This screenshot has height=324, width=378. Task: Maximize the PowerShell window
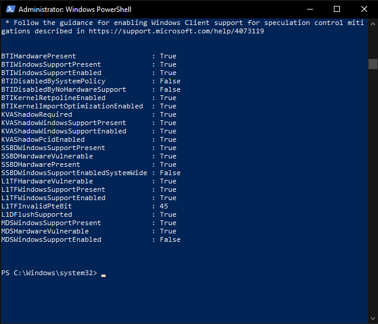click(x=337, y=10)
